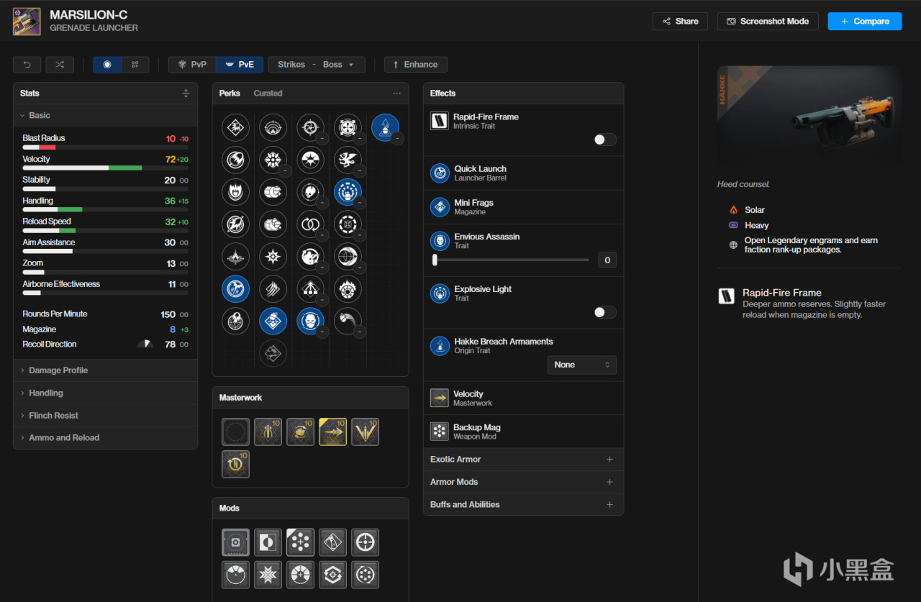The width and height of the screenshot is (921, 602).
Task: Randomize perks with the shuffle button
Action: click(x=60, y=65)
